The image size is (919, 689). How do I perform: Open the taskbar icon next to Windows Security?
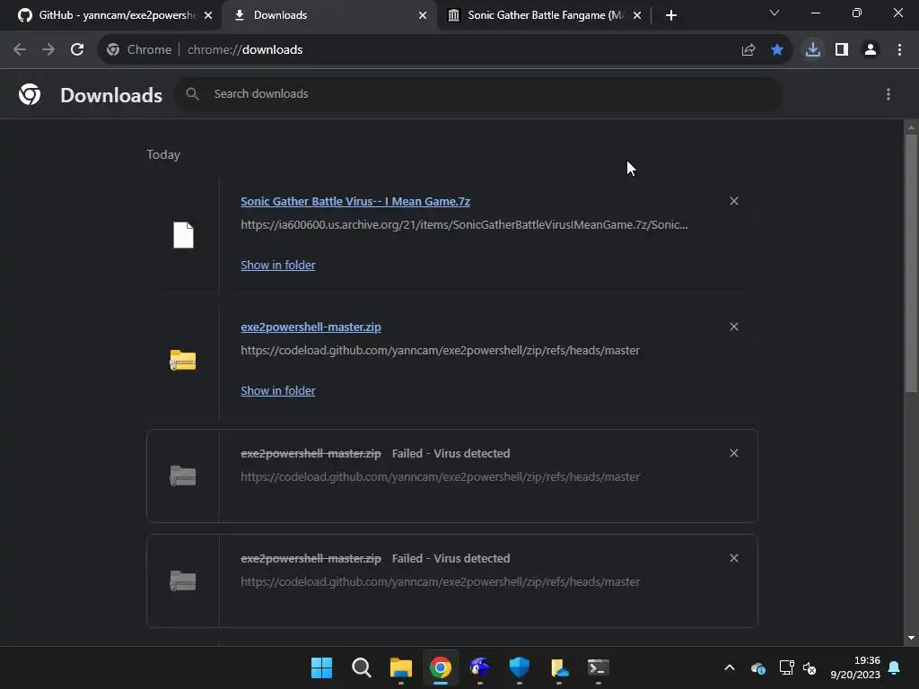[x=559, y=667]
